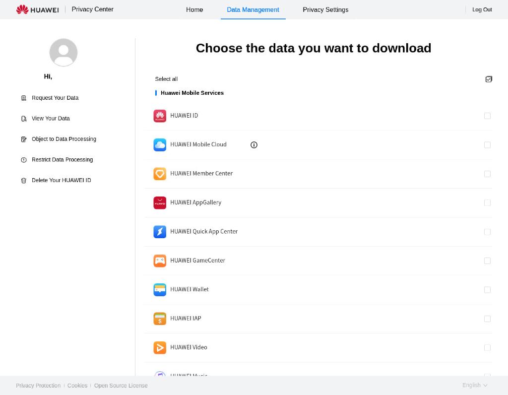
Task: Click the profile avatar image
Action: tap(63, 52)
